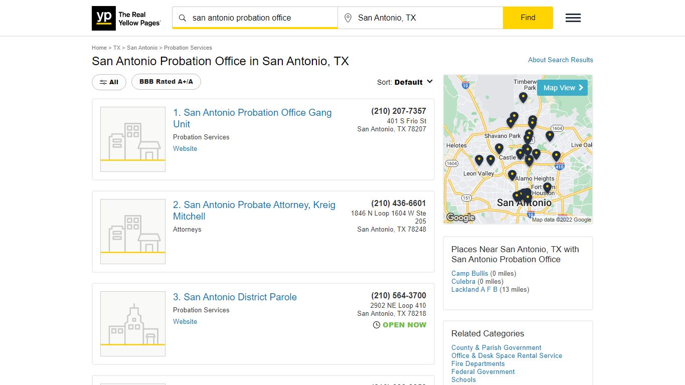
Task: Open About Search Results link
Action: coord(561,60)
